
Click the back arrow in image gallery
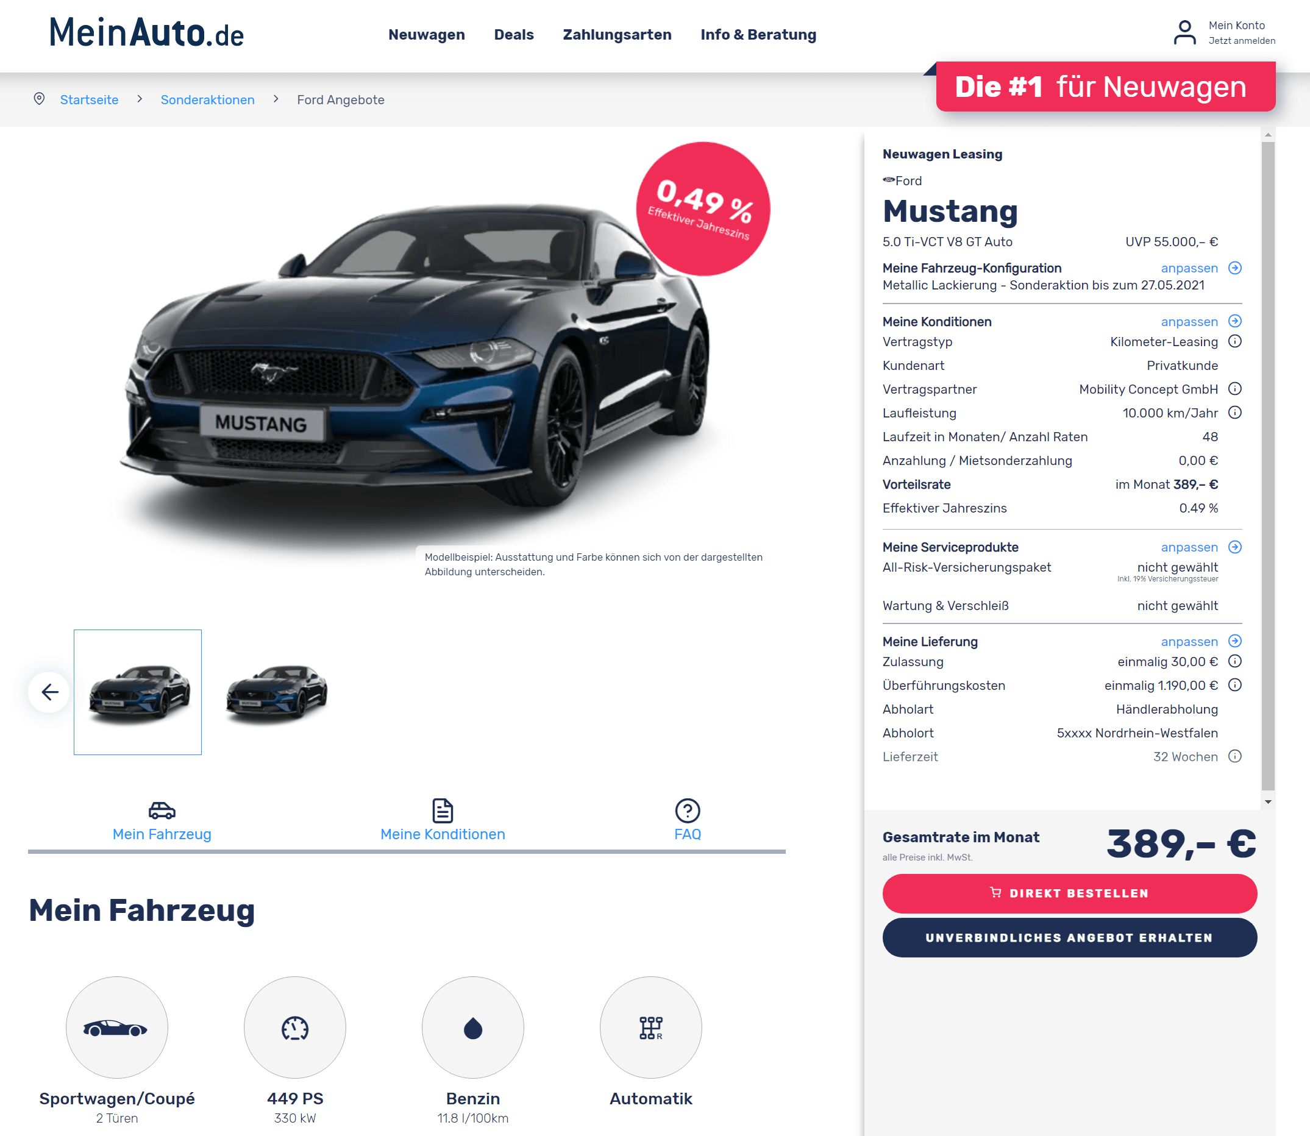pyautogui.click(x=49, y=692)
